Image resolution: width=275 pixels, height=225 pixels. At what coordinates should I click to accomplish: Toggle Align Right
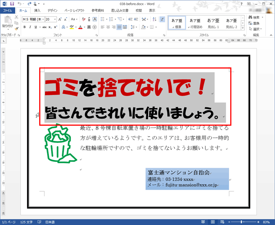click(x=114, y=27)
